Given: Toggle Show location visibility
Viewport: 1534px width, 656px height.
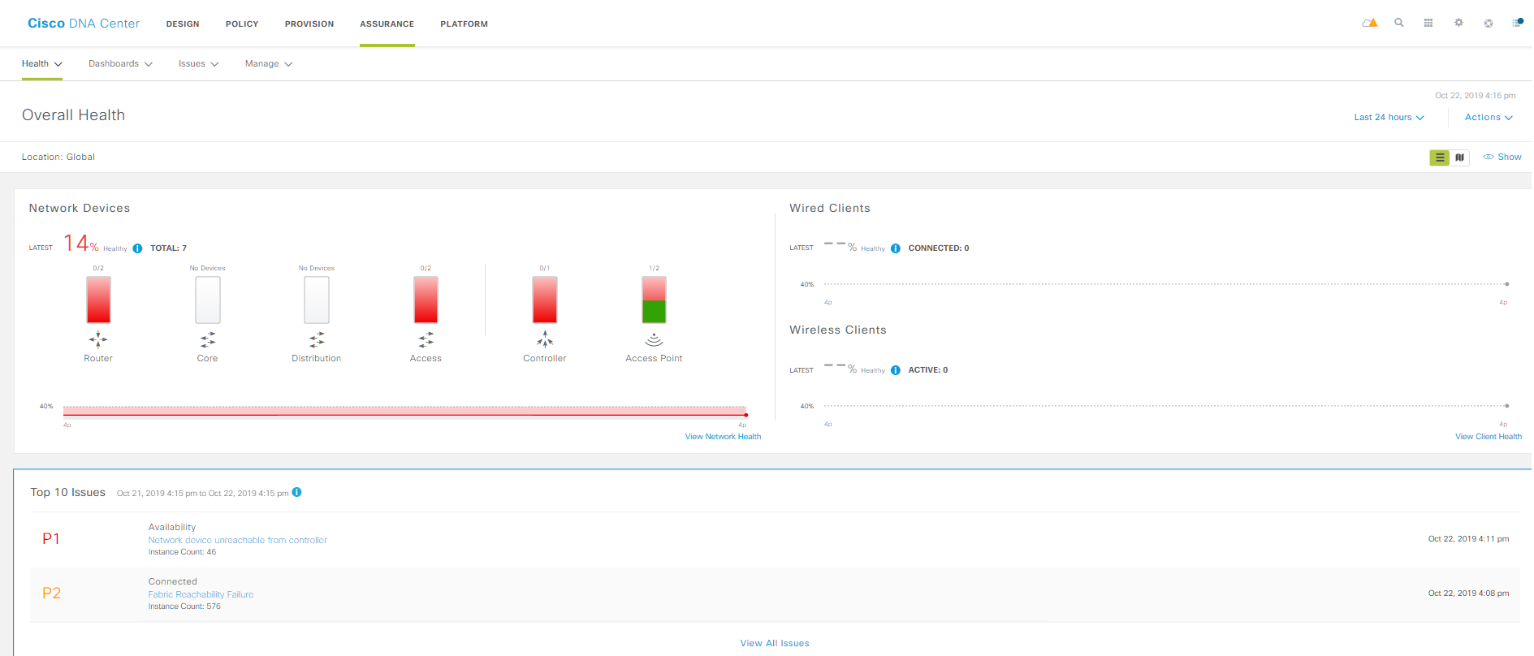Looking at the screenshot, I should 1502,158.
